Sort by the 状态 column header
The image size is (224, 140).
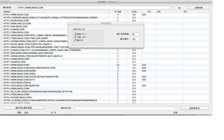point(149,12)
